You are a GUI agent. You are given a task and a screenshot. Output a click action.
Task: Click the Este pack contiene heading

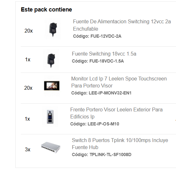(x=46, y=10)
